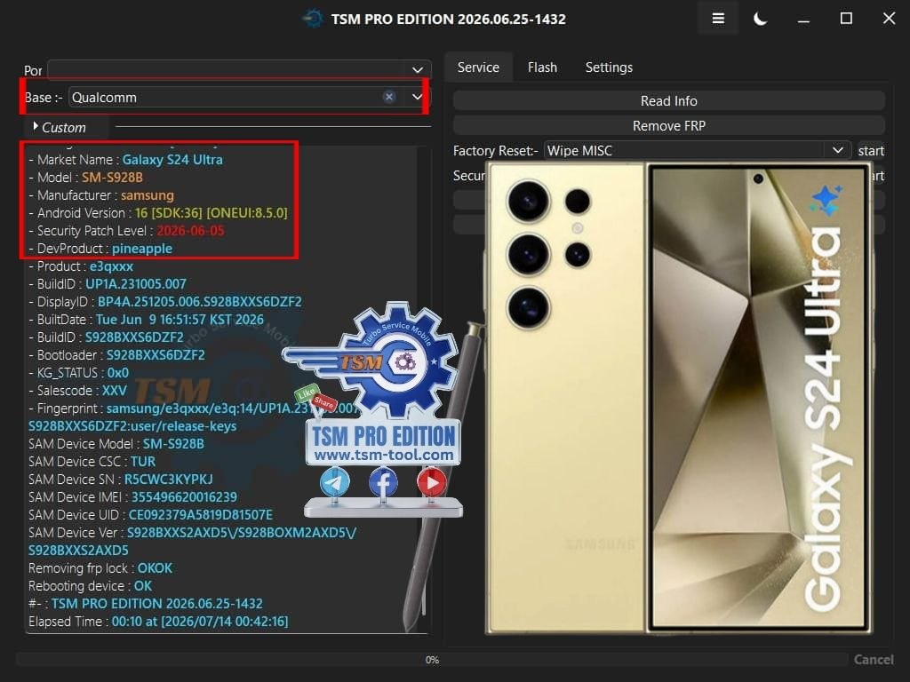Click SAM Device CSC 'TUR'
The height and width of the screenshot is (682, 910).
tap(143, 462)
